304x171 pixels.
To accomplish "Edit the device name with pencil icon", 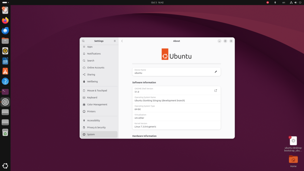I will [x=216, y=72].
